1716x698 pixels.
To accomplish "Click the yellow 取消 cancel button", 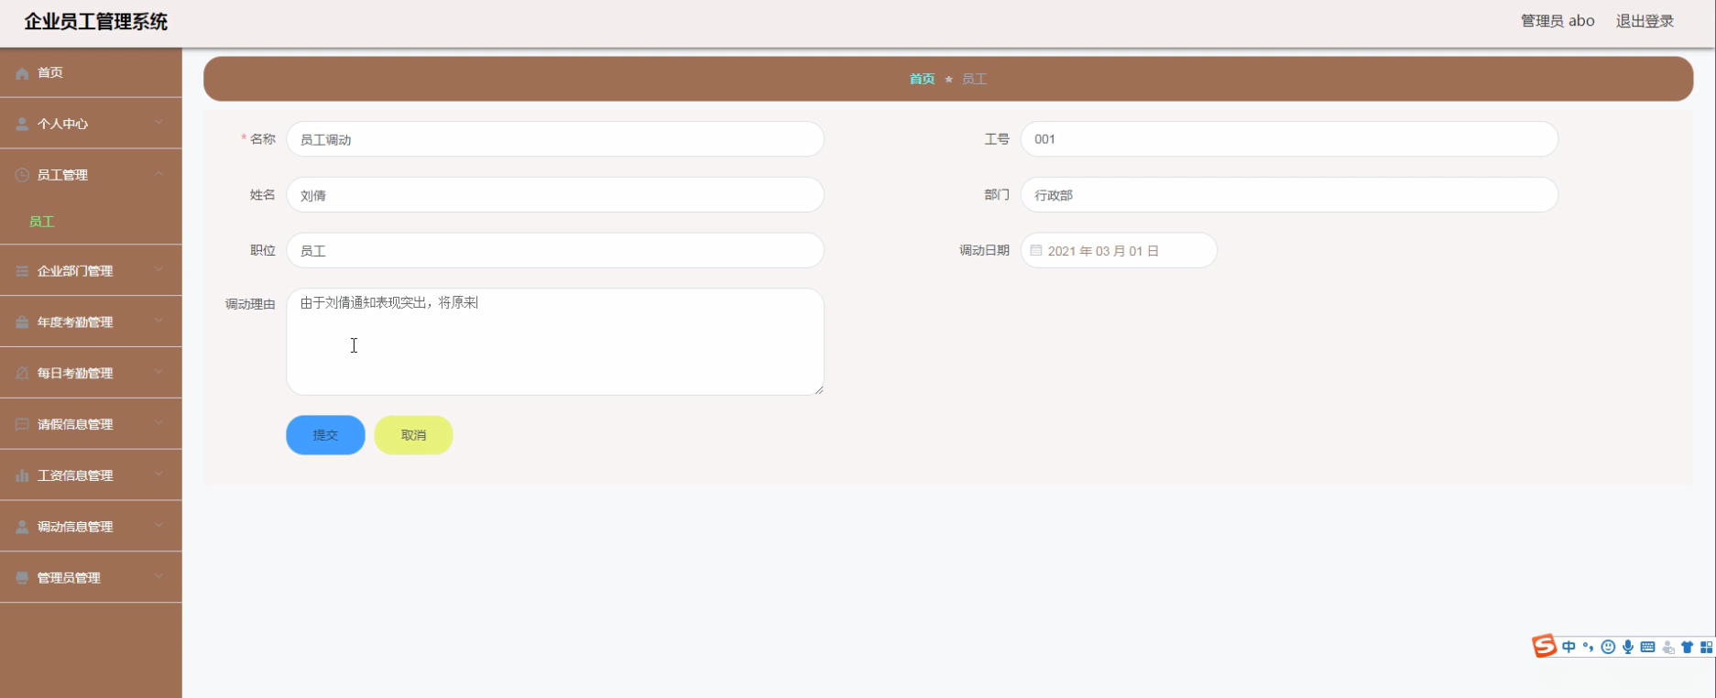I will click(413, 435).
